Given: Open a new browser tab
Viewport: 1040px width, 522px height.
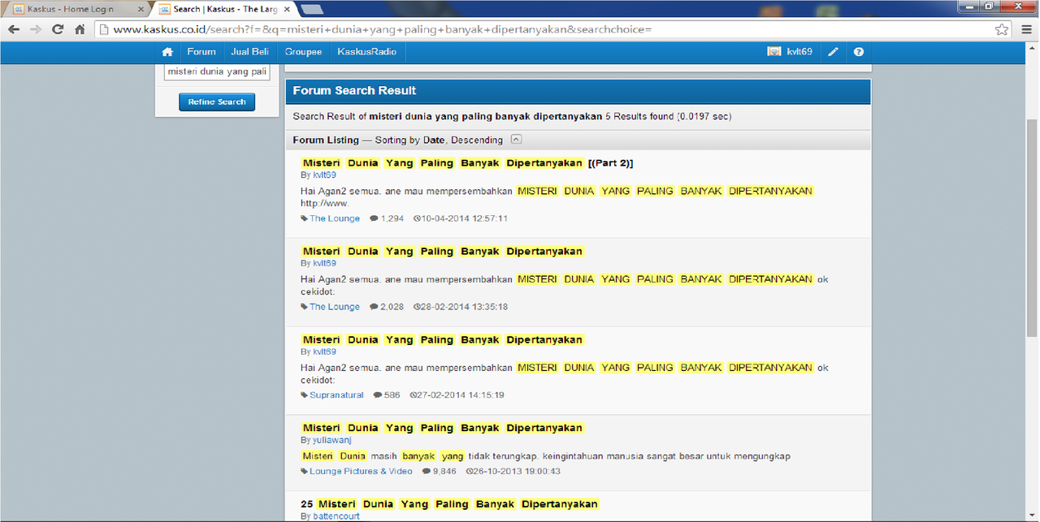Looking at the screenshot, I should (311, 9).
